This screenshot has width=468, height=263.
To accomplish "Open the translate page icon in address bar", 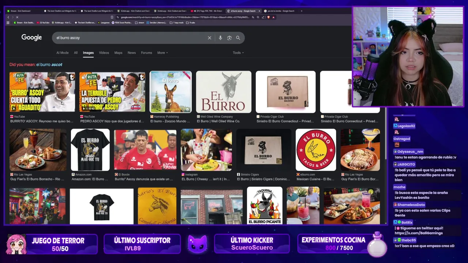I will [x=253, y=17].
